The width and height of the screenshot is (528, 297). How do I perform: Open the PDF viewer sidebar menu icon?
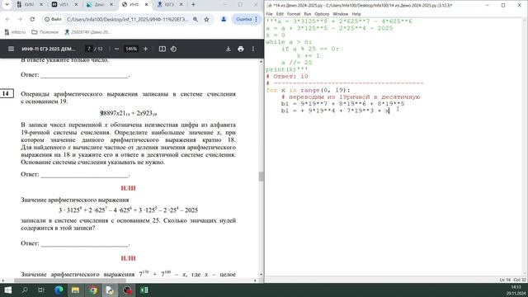[x=11, y=49]
